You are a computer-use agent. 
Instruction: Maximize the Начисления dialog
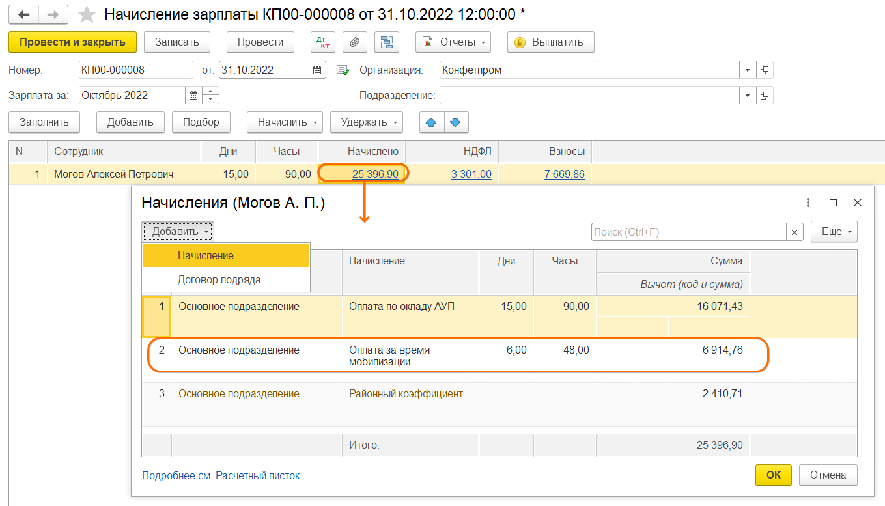(833, 203)
